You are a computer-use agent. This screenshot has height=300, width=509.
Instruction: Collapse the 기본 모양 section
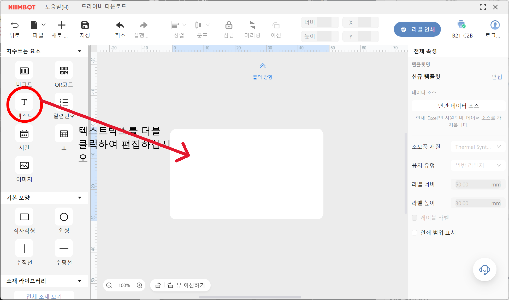pyautogui.click(x=80, y=198)
